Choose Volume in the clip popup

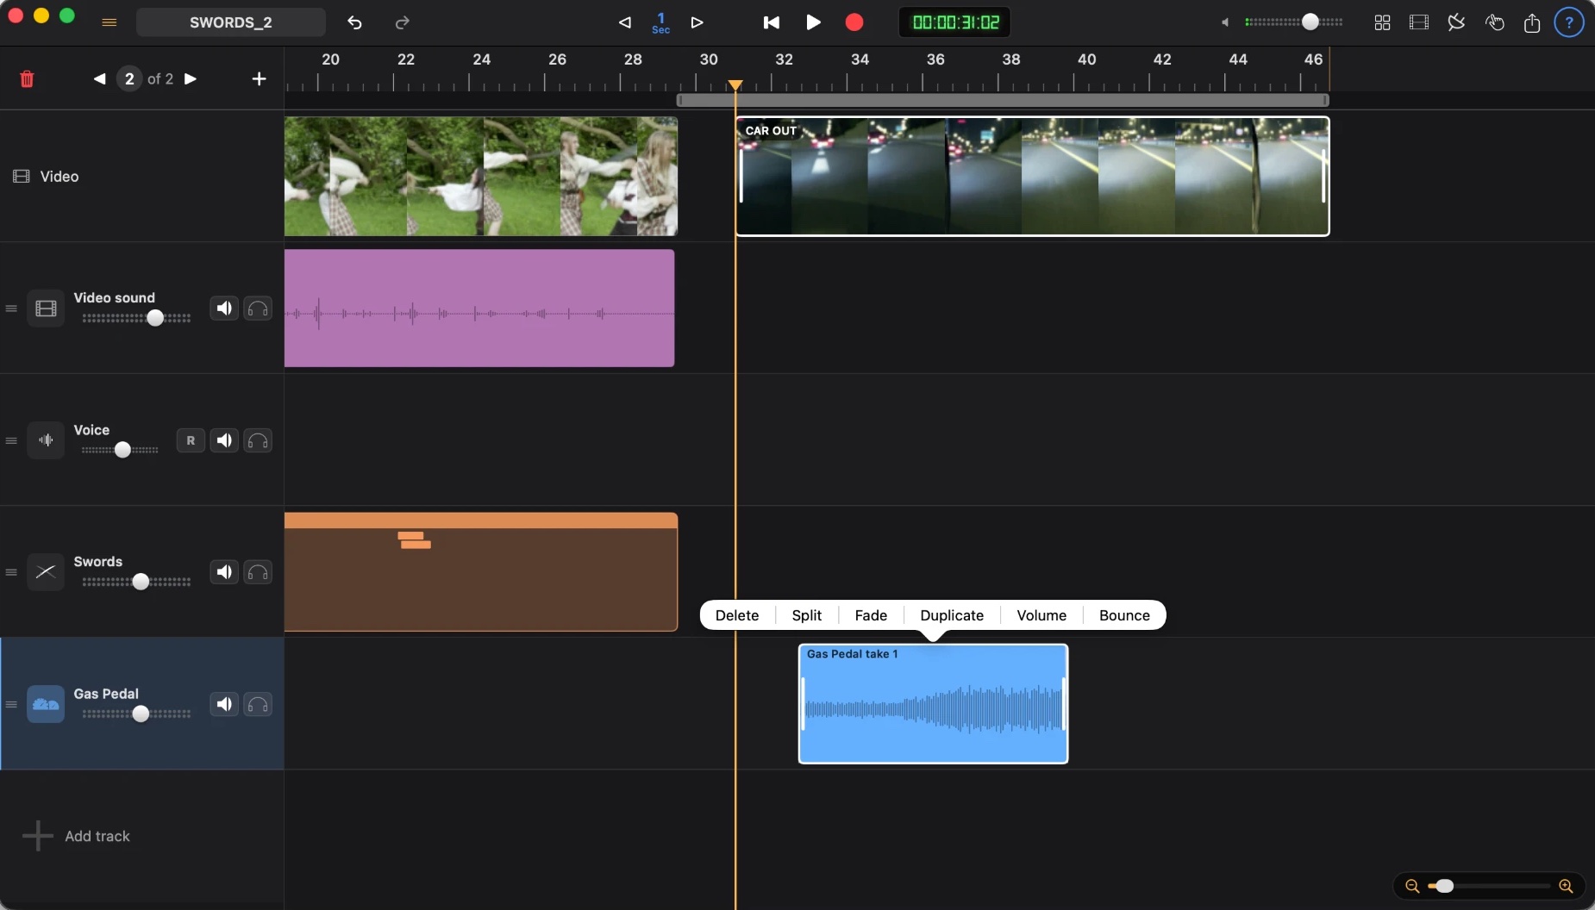pos(1041,615)
